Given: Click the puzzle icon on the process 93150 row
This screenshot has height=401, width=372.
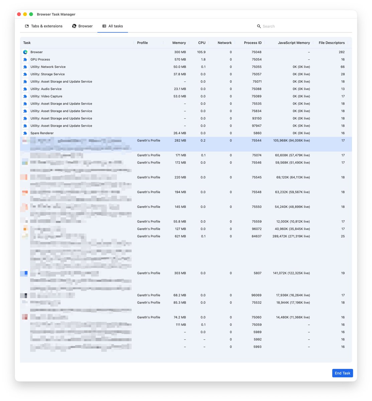Looking at the screenshot, I should coord(25,118).
